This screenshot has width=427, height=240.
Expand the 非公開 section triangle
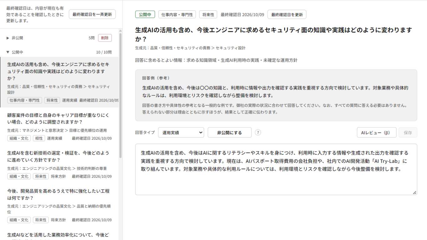(x=8, y=38)
